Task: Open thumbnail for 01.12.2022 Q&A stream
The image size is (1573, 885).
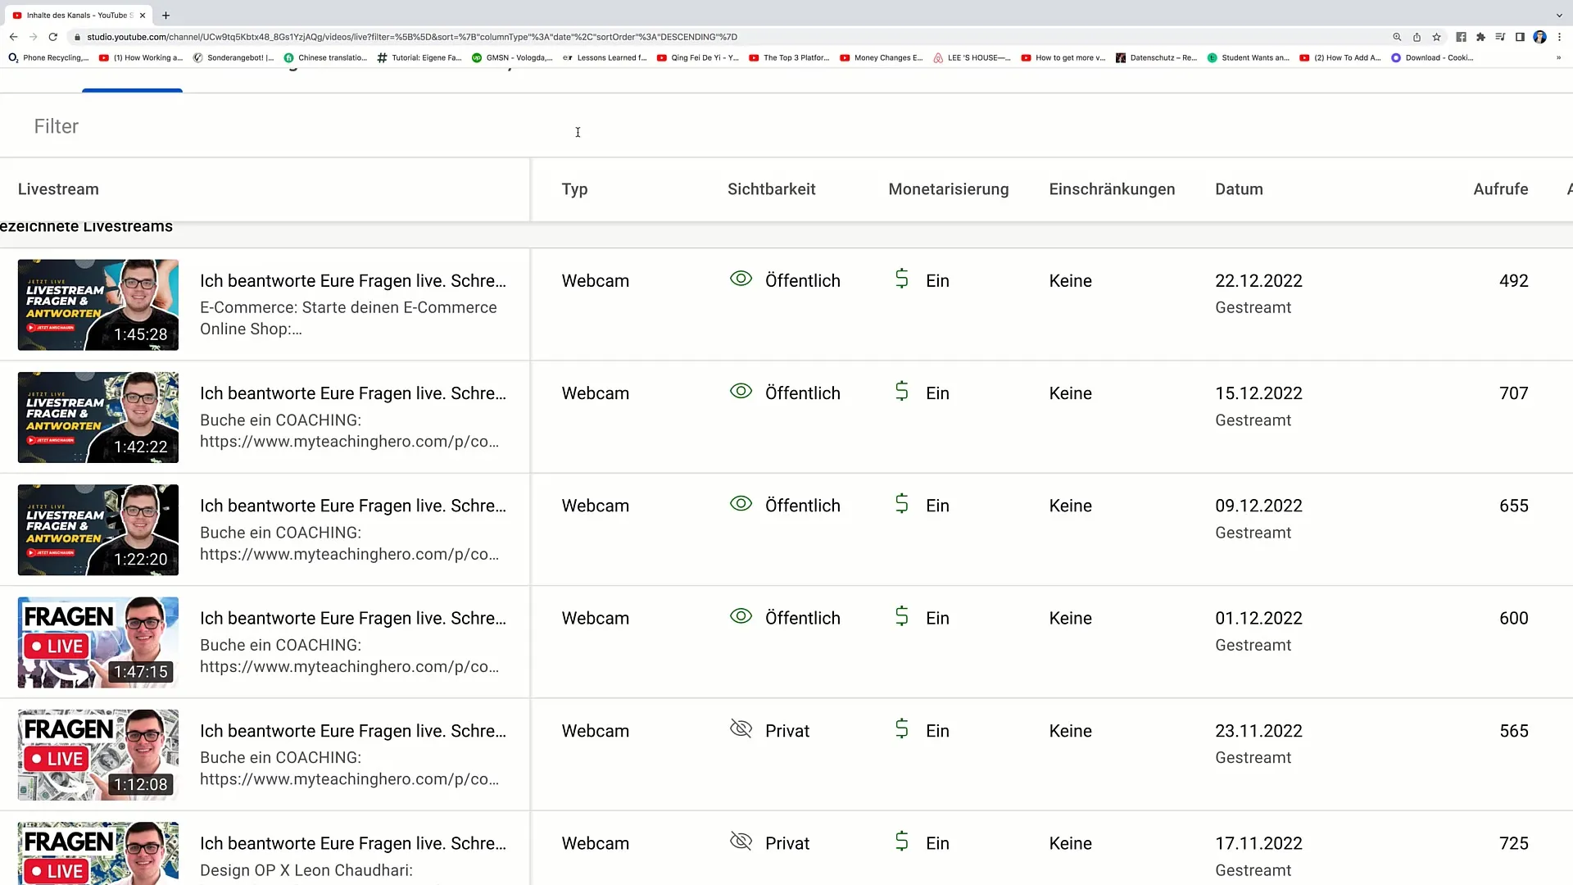Action: [97, 642]
